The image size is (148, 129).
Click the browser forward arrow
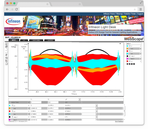coord(12,9)
